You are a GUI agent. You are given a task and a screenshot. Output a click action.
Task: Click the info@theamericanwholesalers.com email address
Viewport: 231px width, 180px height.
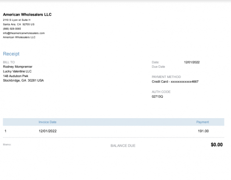point(24,33)
